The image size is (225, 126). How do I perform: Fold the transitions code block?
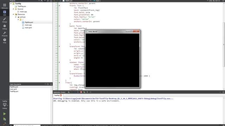[x=59, y=73]
